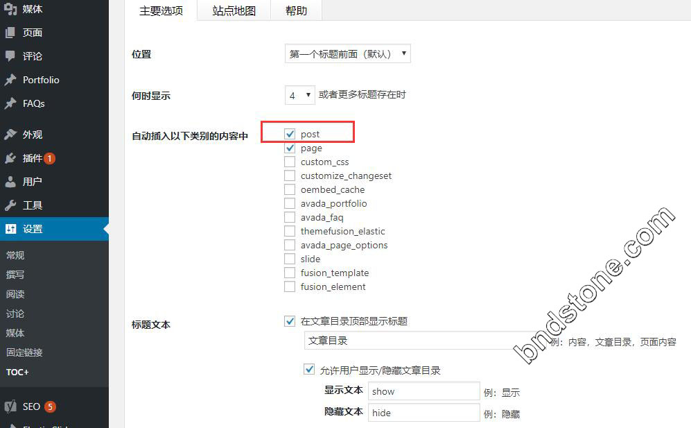Click the Users person icon

click(x=10, y=182)
